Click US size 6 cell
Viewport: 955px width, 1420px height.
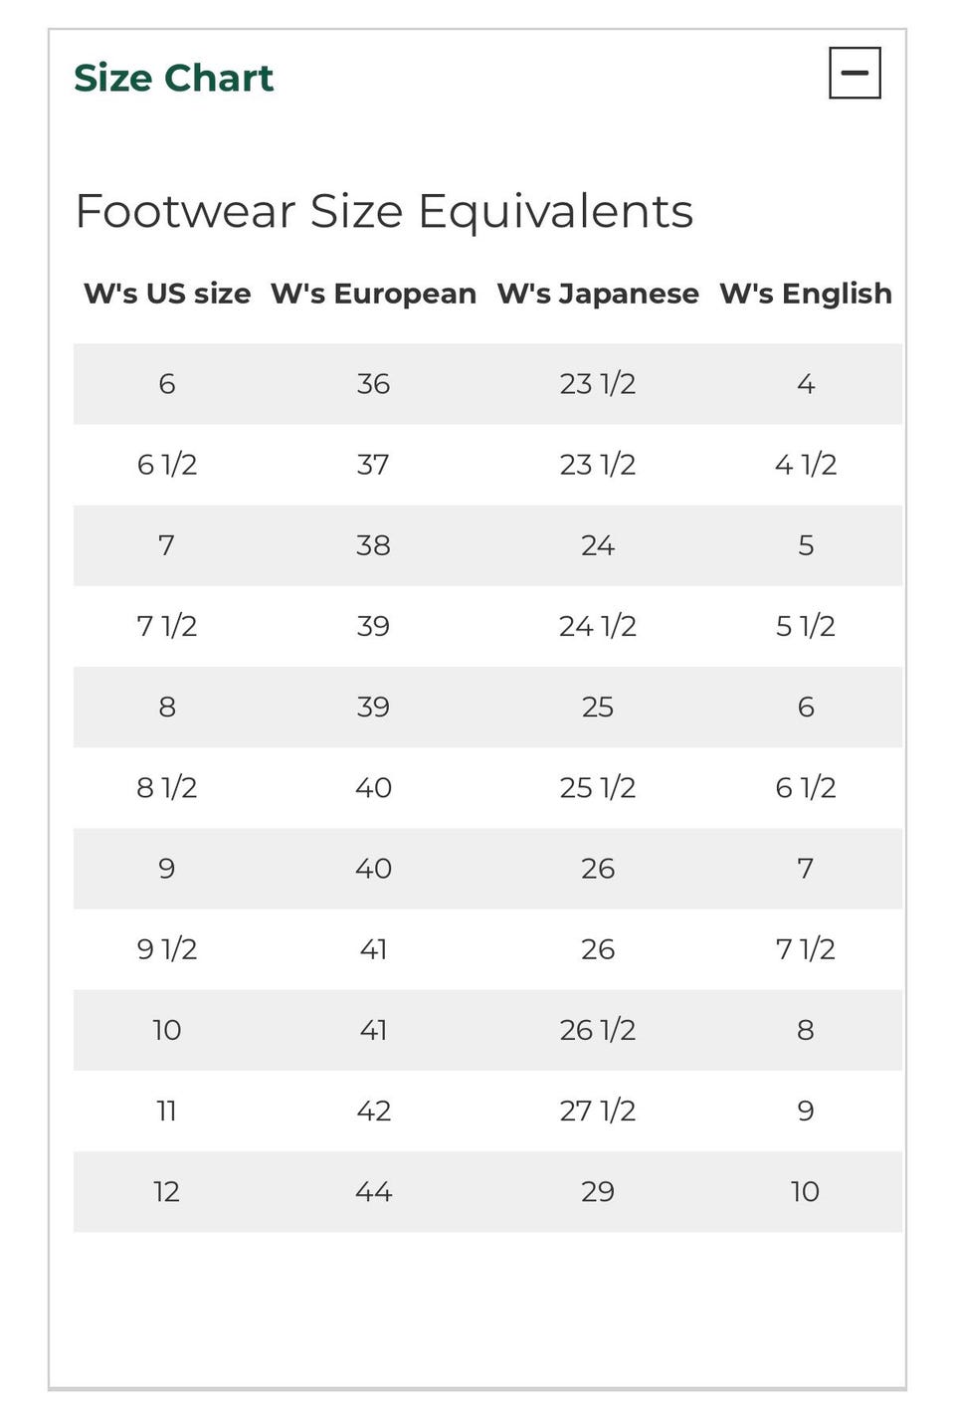[x=167, y=383]
